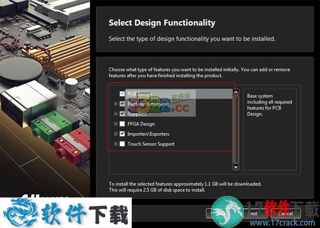Expand the FPGA Design tree node
The height and width of the screenshot is (228, 320).
coord(116,124)
